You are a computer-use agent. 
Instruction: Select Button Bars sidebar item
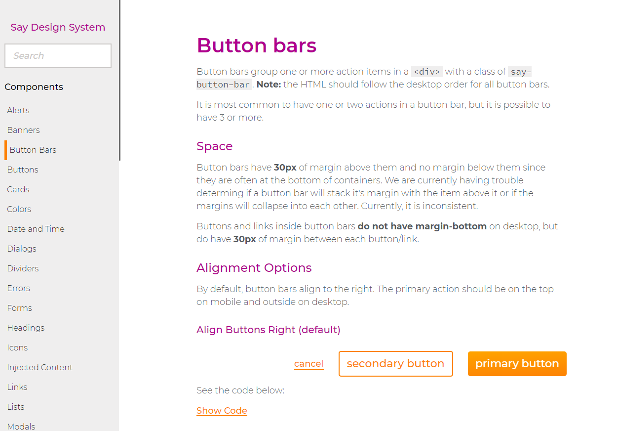point(33,150)
